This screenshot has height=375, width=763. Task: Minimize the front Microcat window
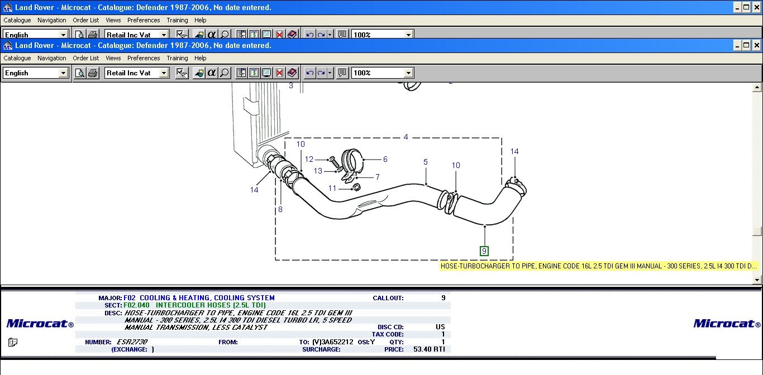[737, 45]
